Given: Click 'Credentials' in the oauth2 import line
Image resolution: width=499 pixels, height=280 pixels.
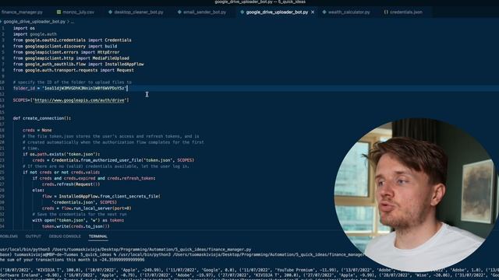Looking at the screenshot, I should [118, 40].
